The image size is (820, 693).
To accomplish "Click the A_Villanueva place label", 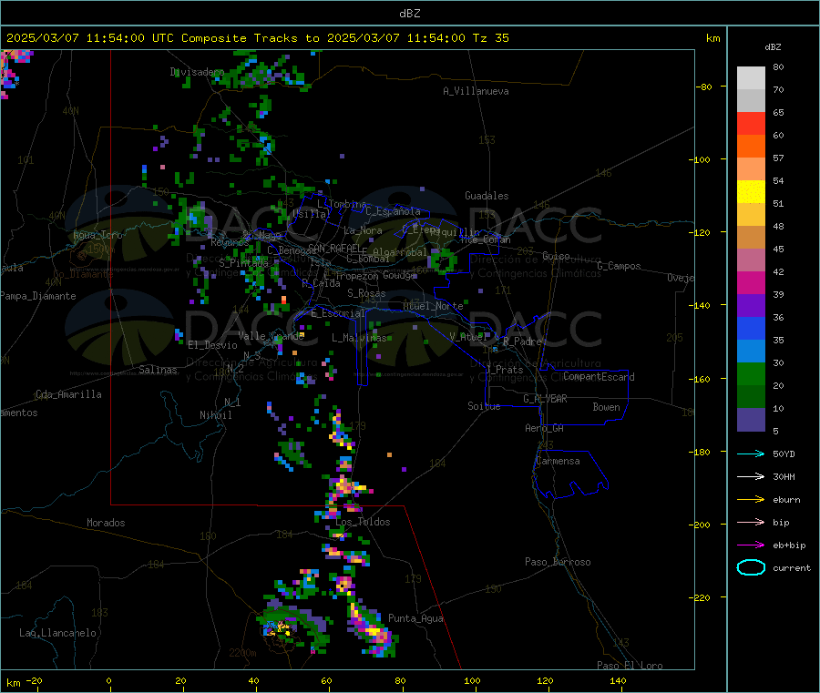I will click(476, 91).
